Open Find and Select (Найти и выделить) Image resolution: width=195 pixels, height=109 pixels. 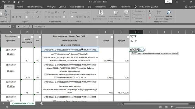[169, 15]
